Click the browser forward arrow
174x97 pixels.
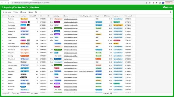click(x=5, y=3)
